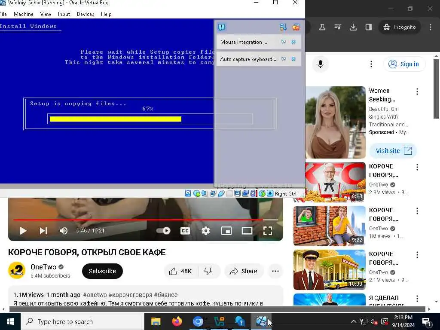Click the VirtualBox shared folders status icon
Image resolution: width=440 pixels, height=330 pixels.
[x=229, y=193]
